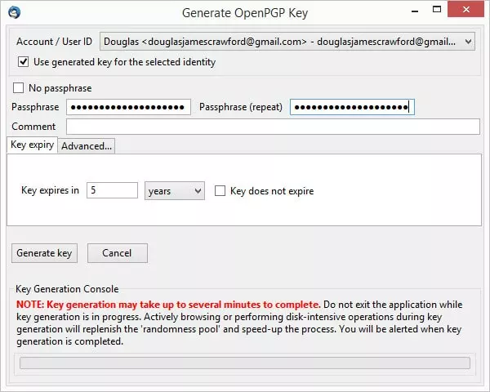Image resolution: width=490 pixels, height=392 pixels.
Task: Focus the Passphrase (repeat) field
Action: click(x=352, y=107)
